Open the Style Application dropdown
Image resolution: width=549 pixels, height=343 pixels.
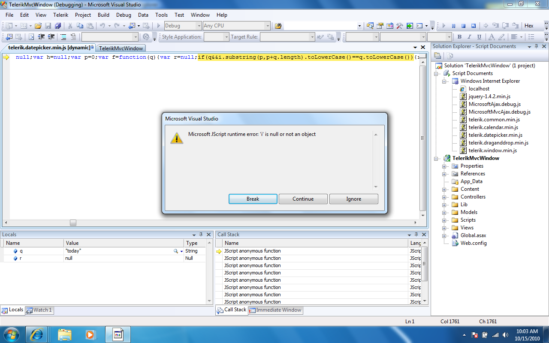click(x=217, y=37)
